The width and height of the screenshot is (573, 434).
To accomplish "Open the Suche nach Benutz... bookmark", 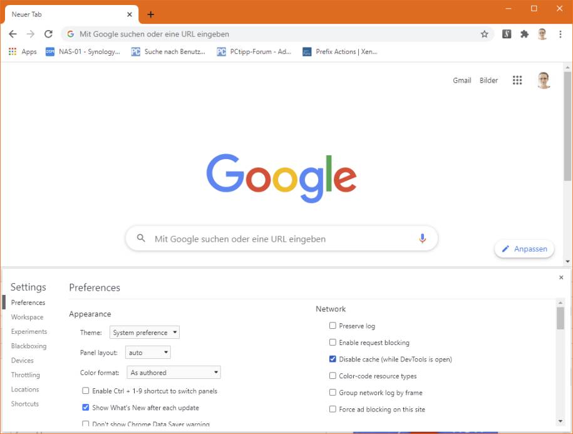I will (x=168, y=51).
